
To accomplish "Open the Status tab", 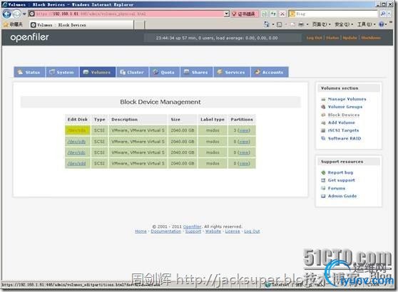I will (x=29, y=72).
